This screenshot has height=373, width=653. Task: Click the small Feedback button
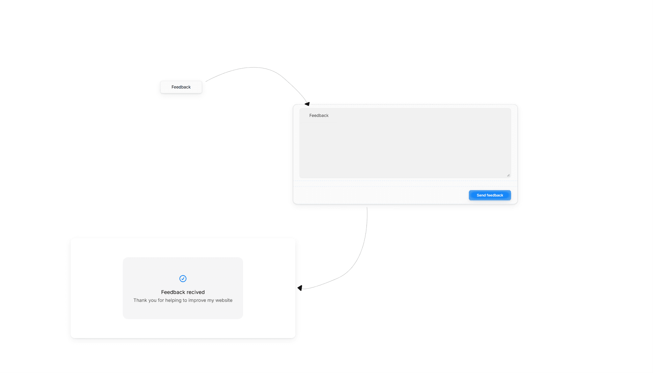click(181, 87)
